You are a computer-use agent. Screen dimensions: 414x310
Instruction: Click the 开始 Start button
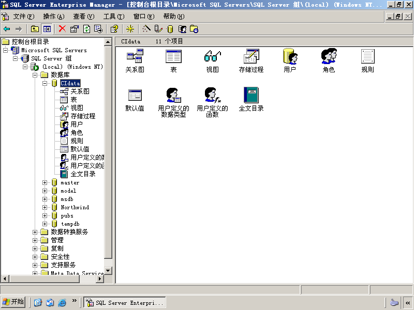[x=13, y=302]
